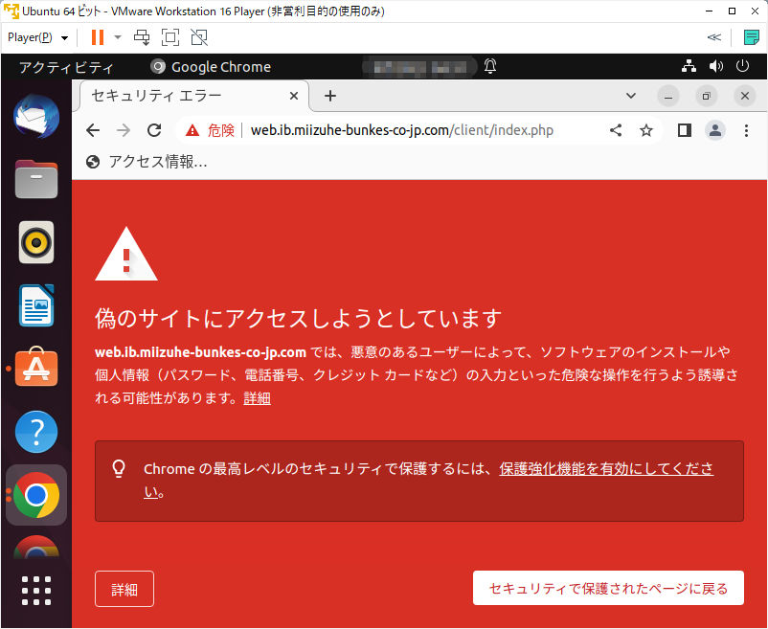Open the Chrome side panel icon

point(685,130)
